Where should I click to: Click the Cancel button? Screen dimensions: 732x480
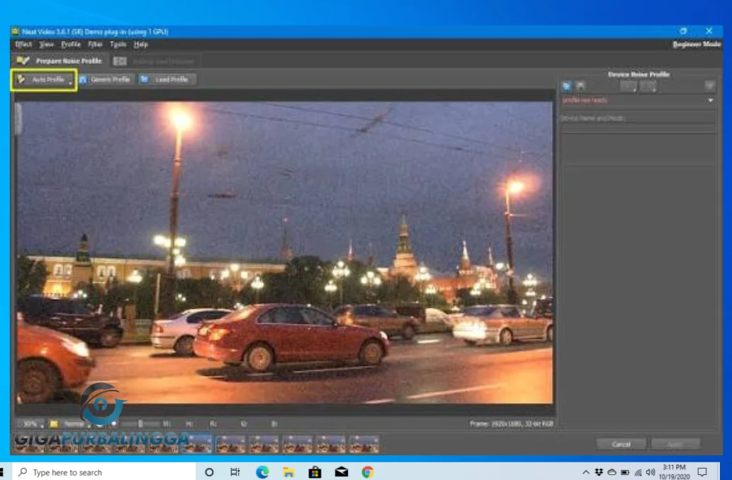click(621, 444)
